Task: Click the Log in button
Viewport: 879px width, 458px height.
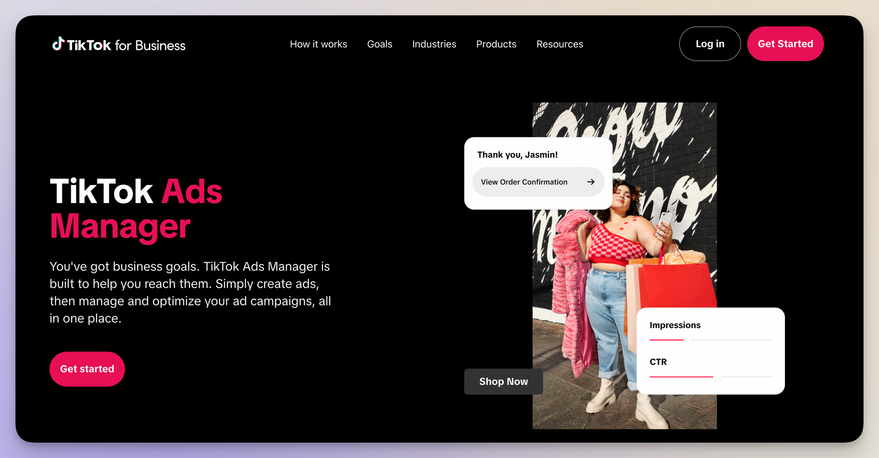Action: (710, 44)
